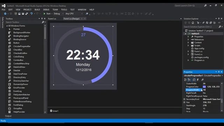
Task: Open the Data Sources side tab
Action: (x=2, y=22)
